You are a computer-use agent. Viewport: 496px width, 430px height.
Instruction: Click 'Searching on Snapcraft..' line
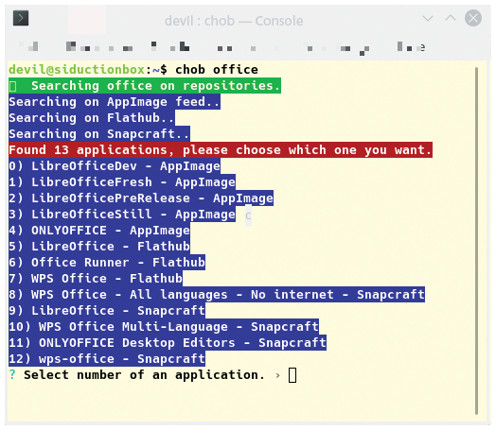99,134
